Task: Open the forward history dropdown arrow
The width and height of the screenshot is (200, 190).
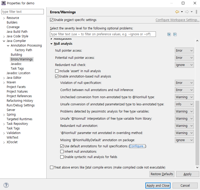Action: pyautogui.click(x=192, y=12)
